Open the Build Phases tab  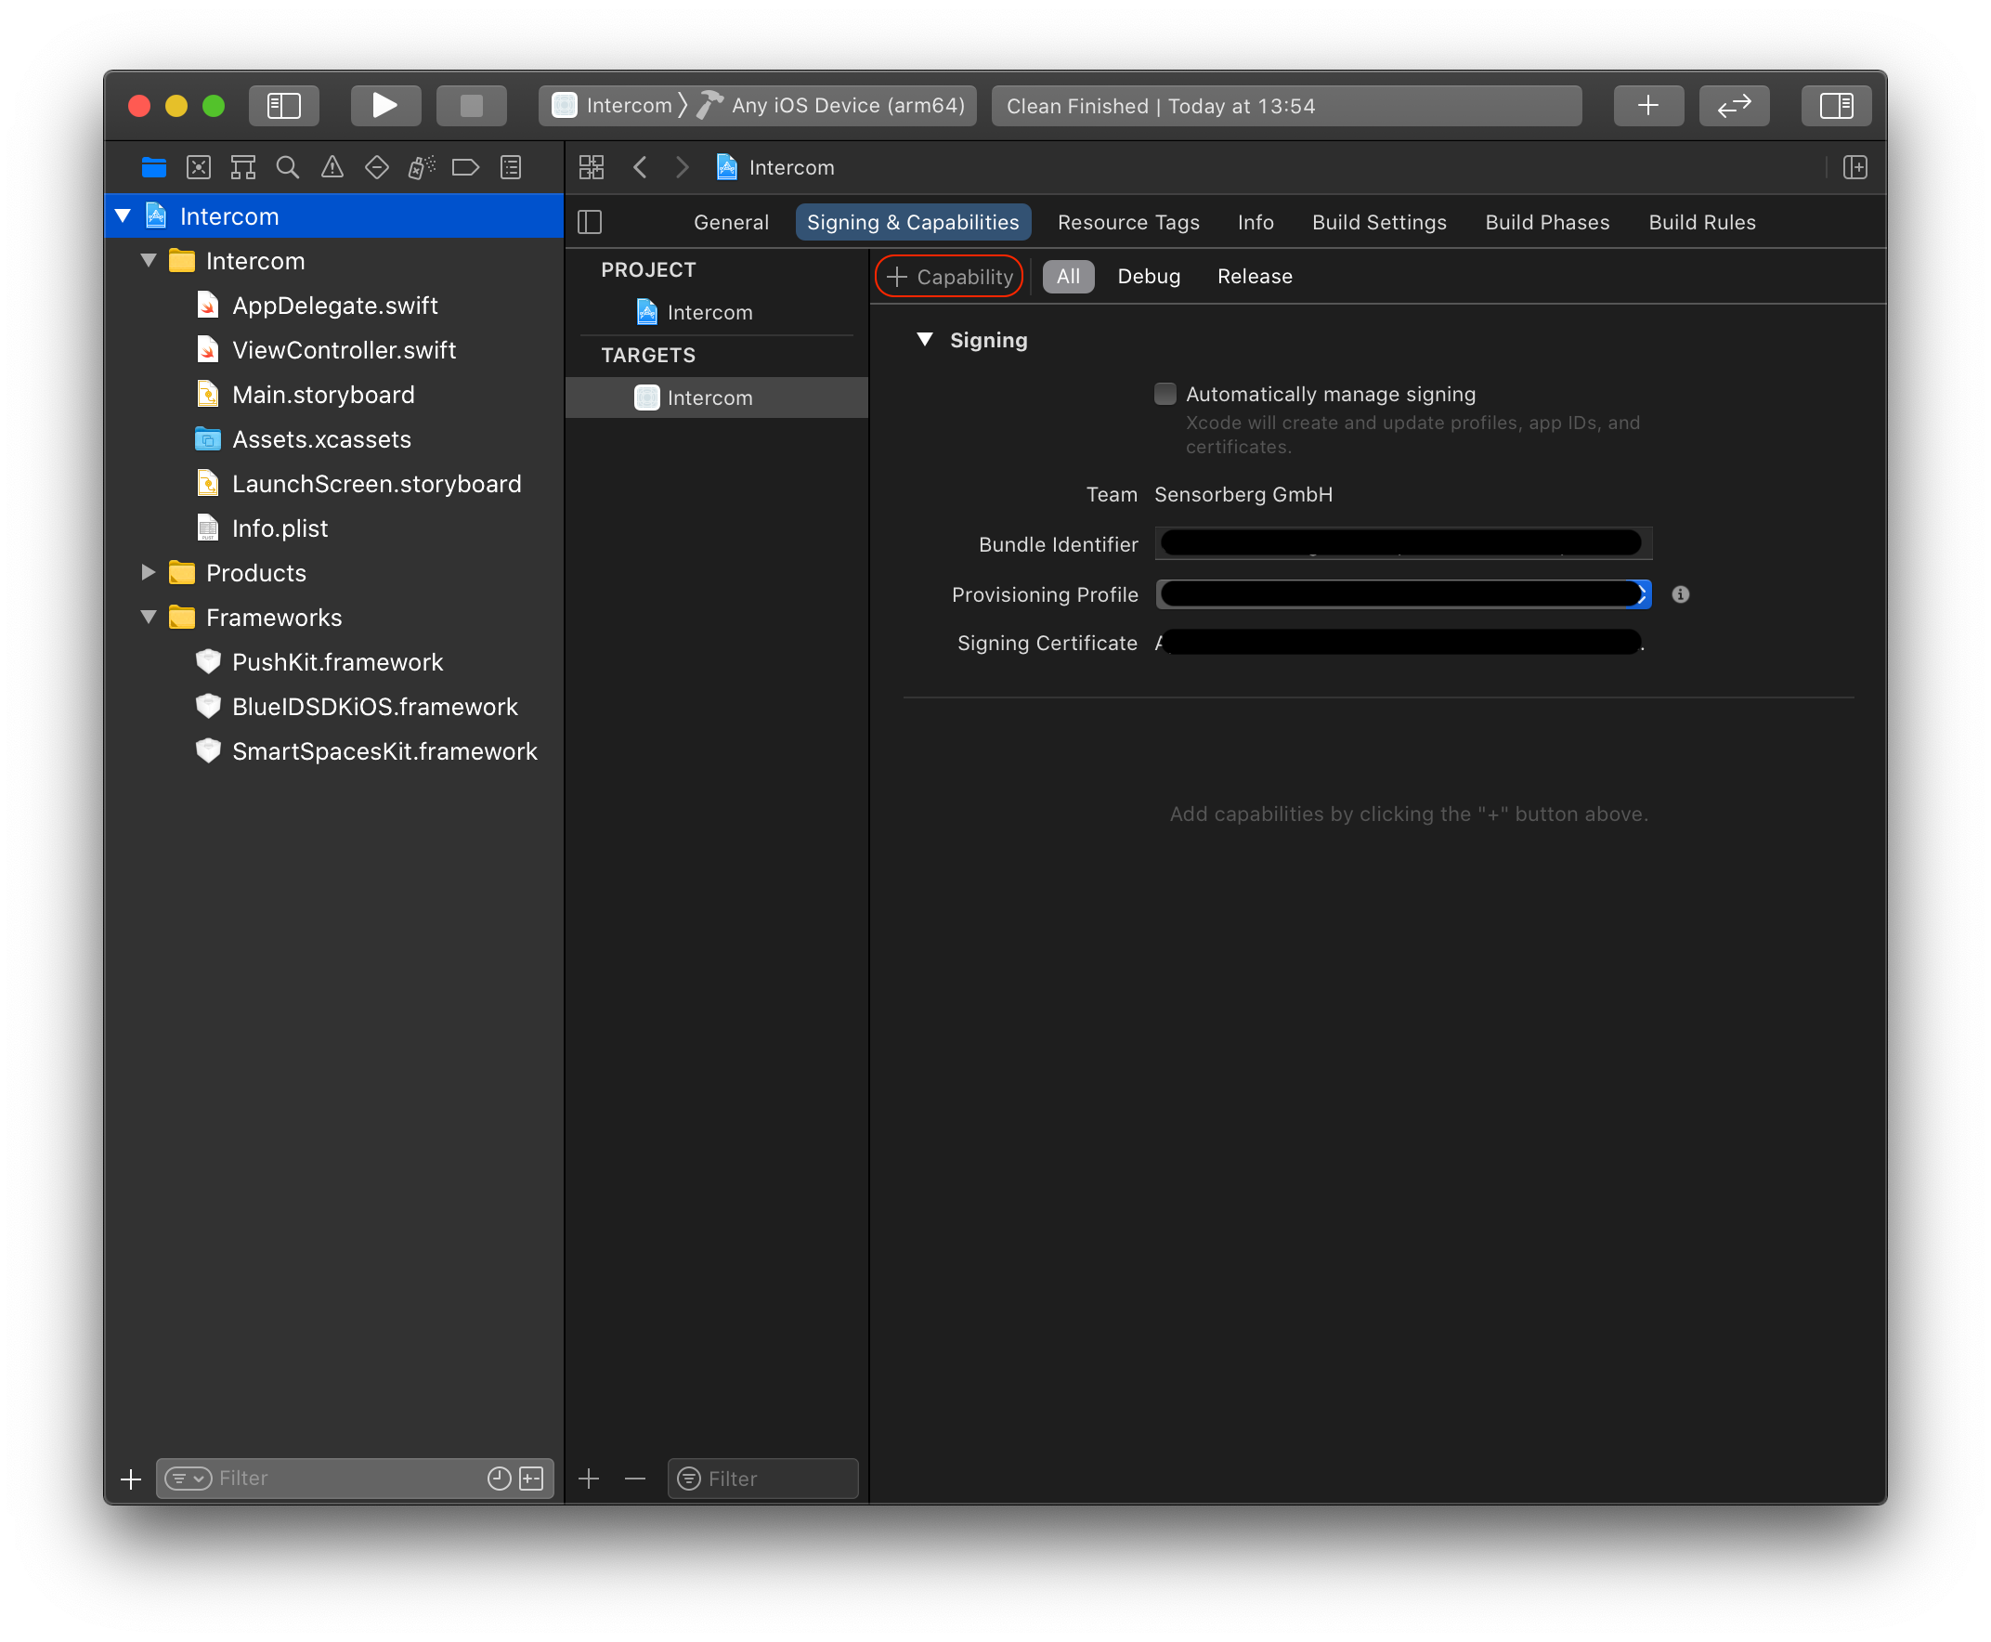pos(1547,222)
